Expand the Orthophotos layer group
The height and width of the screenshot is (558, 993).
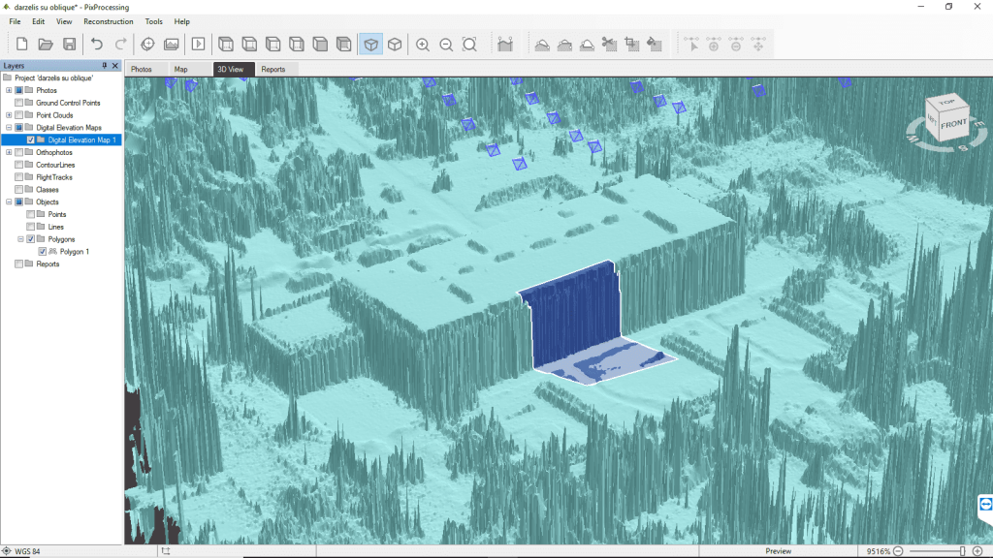pos(7,151)
